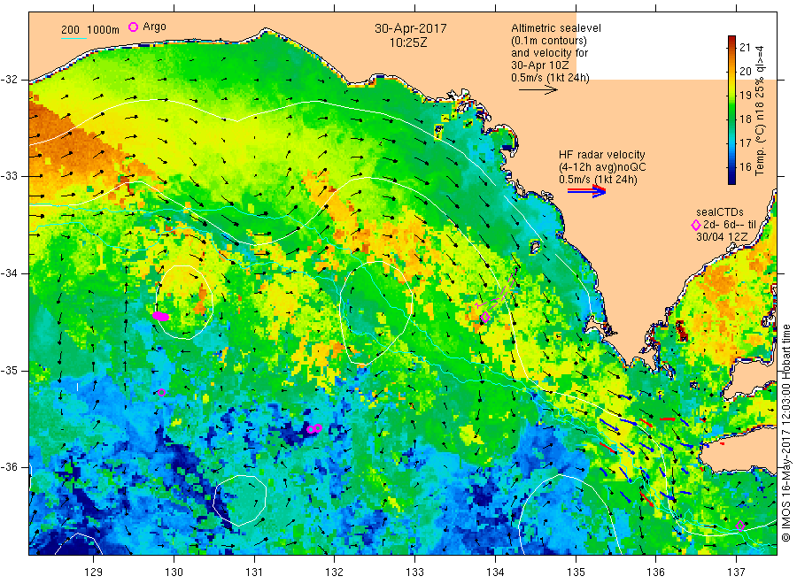Click the seal CTD diamond marker near 137E, -36.6

coord(740,526)
